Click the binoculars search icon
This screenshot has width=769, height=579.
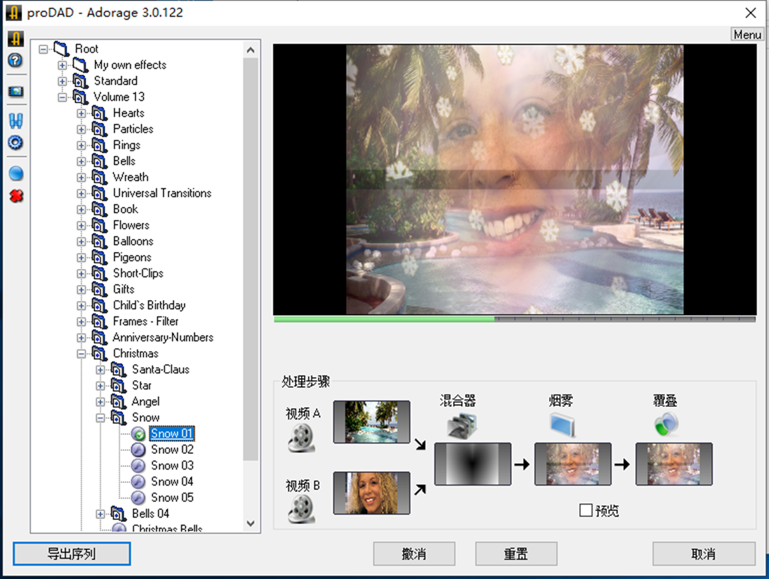(x=16, y=120)
